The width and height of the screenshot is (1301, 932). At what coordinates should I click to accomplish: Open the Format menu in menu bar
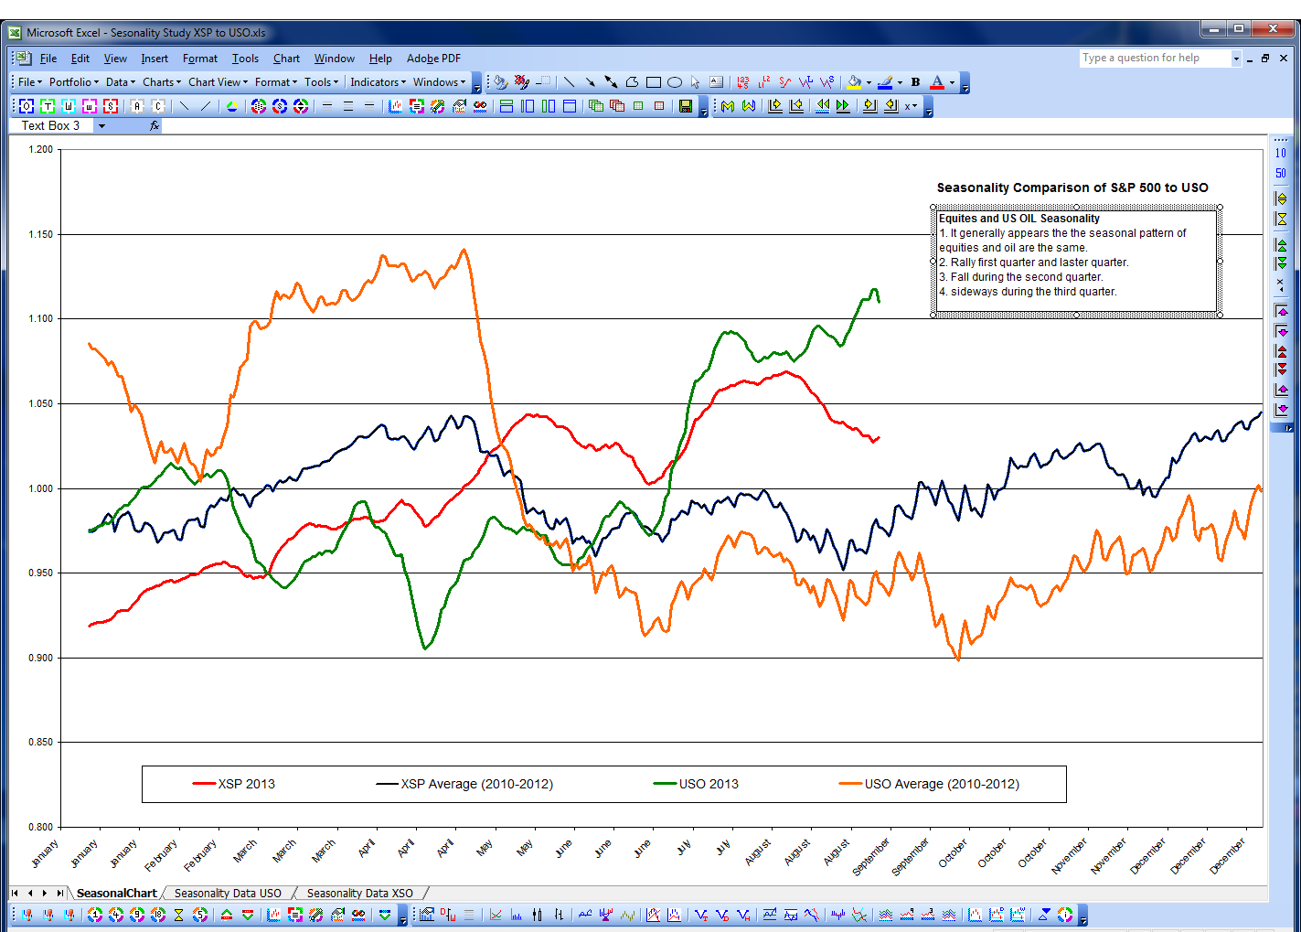200,59
